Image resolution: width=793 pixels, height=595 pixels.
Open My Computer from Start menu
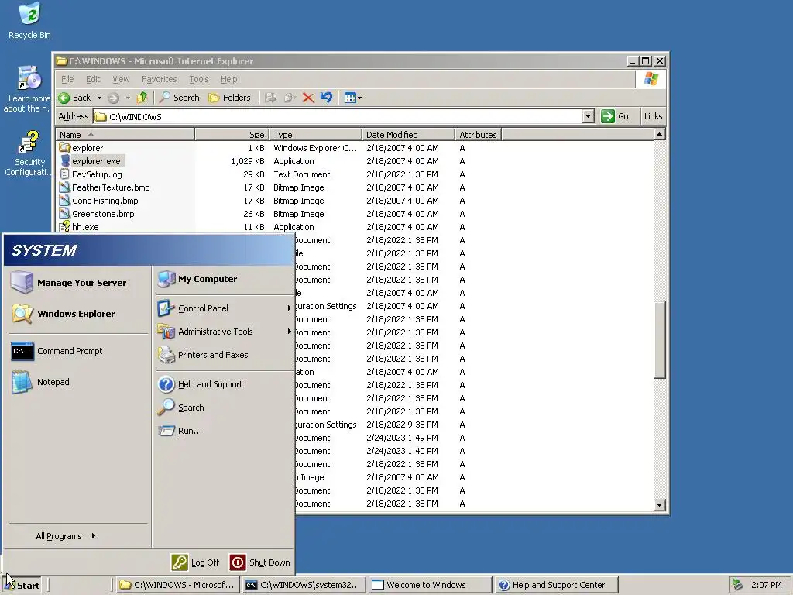pyautogui.click(x=224, y=279)
